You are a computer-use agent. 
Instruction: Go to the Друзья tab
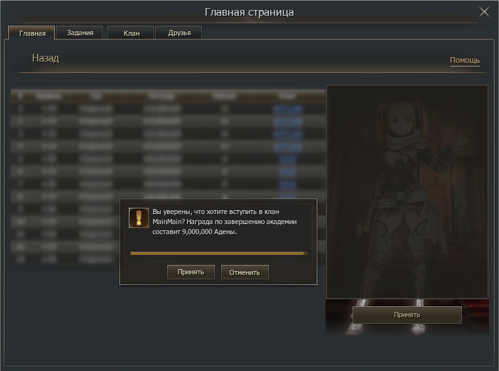click(x=178, y=33)
